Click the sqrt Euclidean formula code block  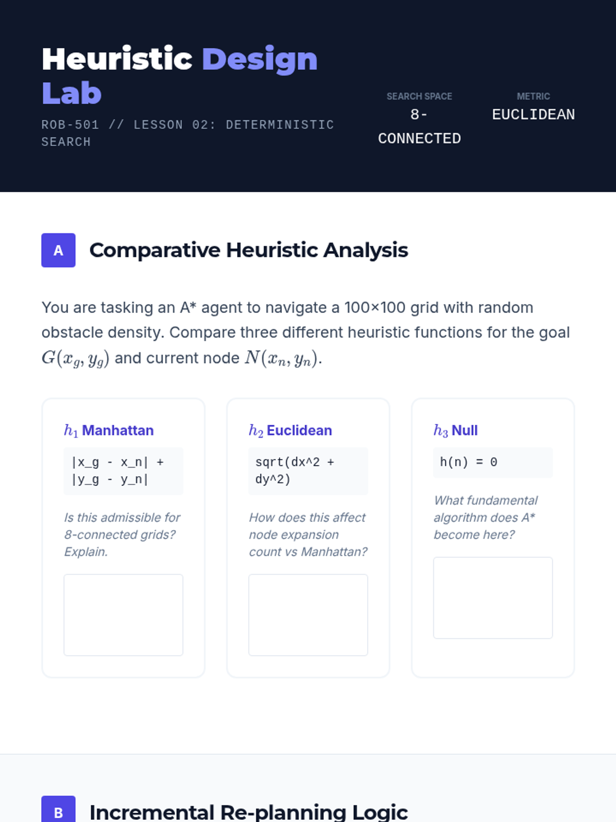tap(308, 471)
